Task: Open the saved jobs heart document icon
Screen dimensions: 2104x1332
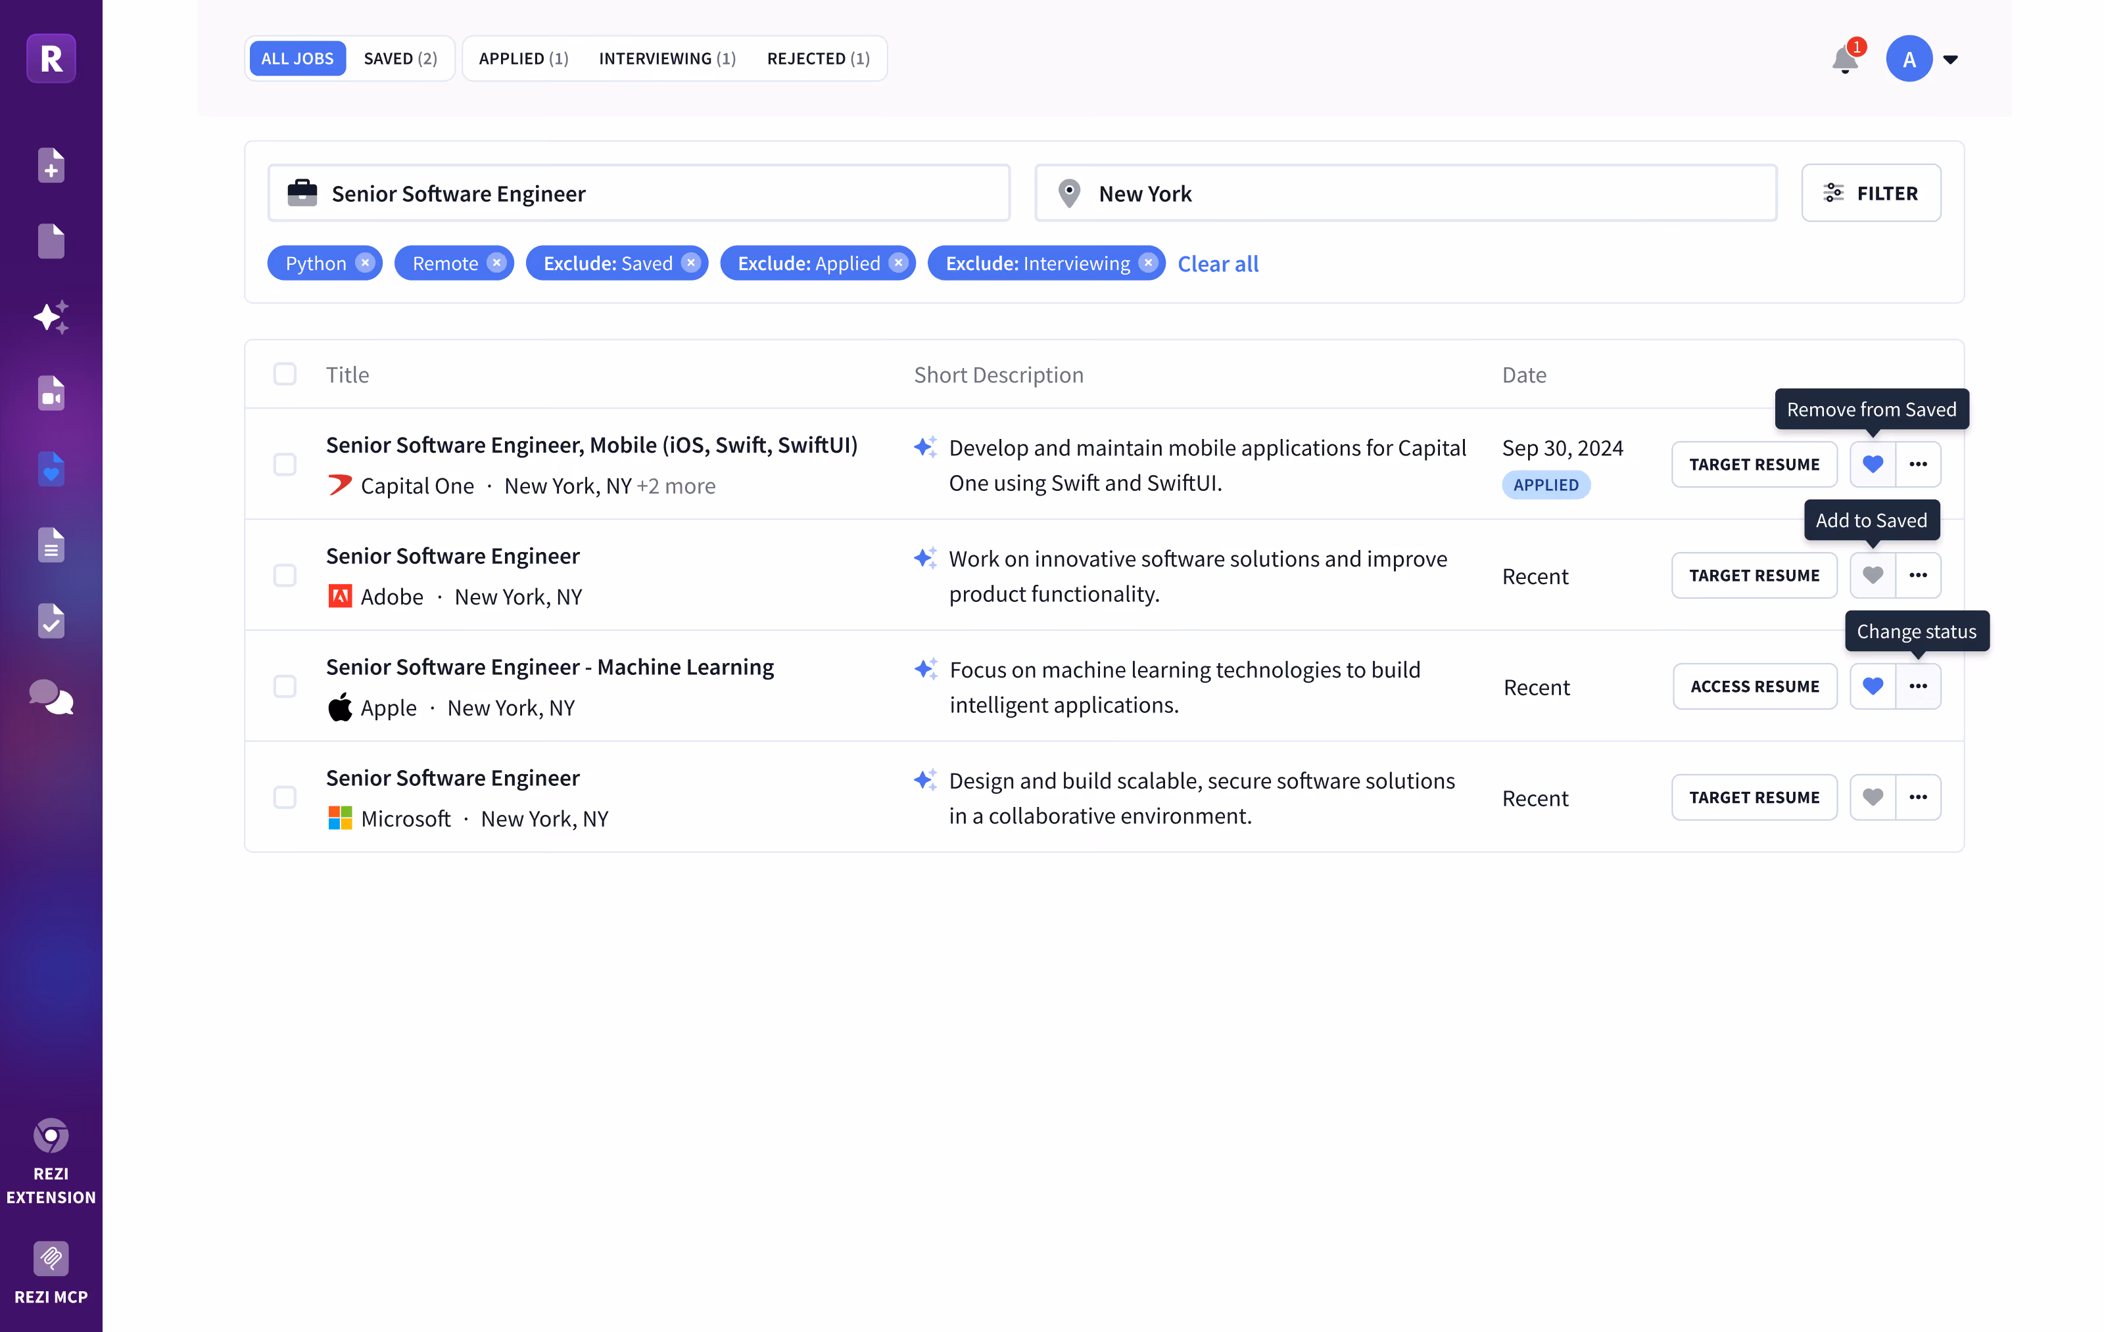Action: pyautogui.click(x=51, y=469)
